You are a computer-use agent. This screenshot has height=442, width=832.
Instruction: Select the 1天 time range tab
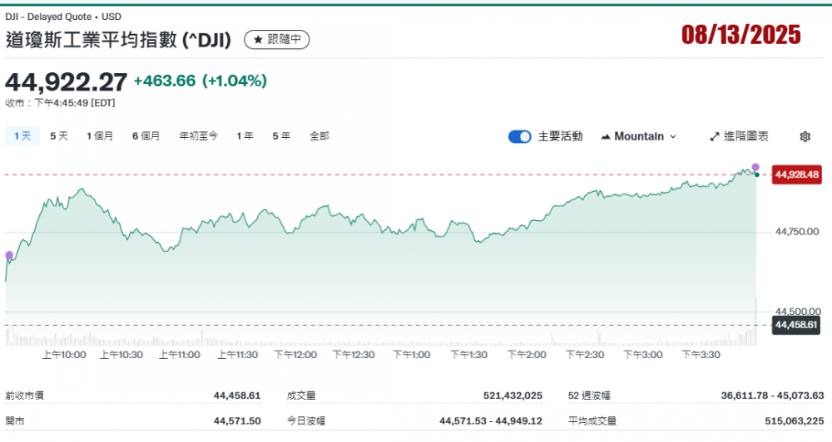[x=22, y=136]
